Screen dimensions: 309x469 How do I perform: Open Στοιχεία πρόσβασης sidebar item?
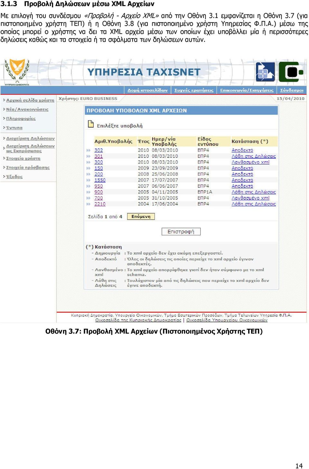(x=28, y=168)
